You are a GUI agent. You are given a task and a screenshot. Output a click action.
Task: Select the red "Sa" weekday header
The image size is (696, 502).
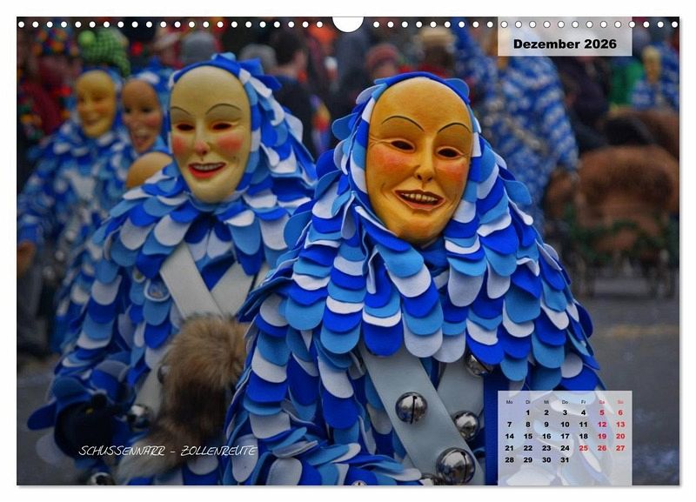point(602,402)
